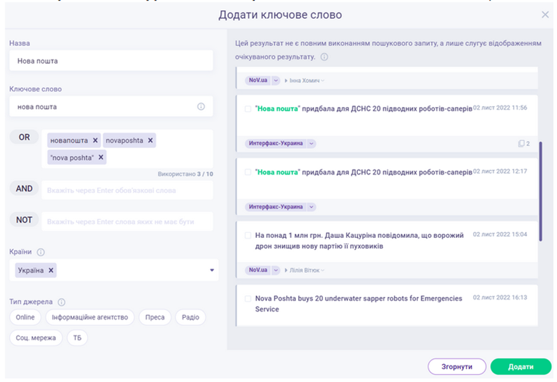Click the AND required words input field

pos(127,190)
